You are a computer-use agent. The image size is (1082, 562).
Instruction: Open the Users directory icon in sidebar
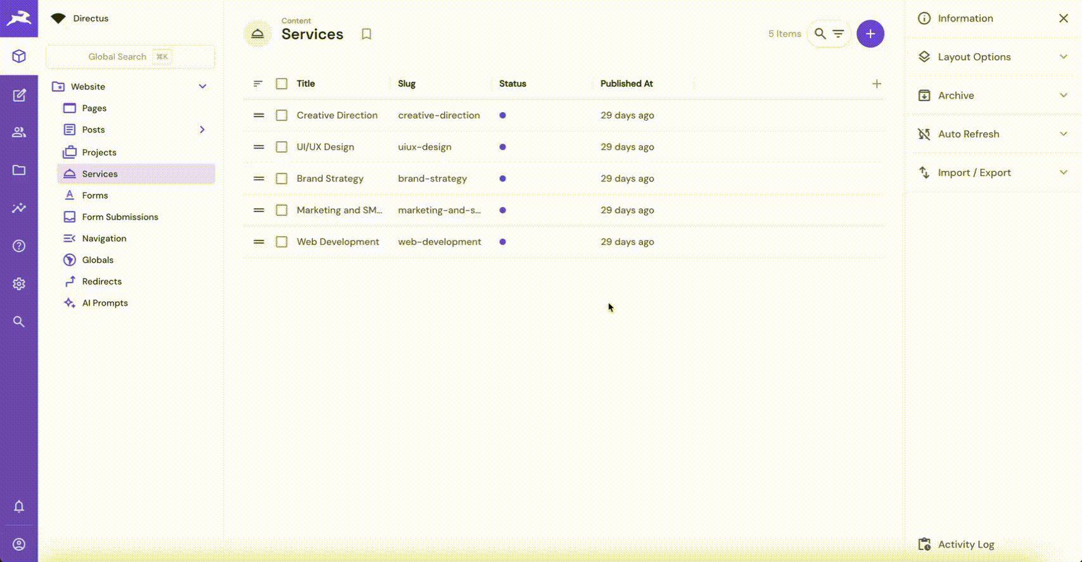(x=19, y=132)
